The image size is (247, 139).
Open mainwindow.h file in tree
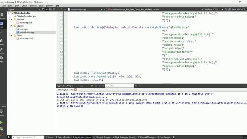[26, 22]
